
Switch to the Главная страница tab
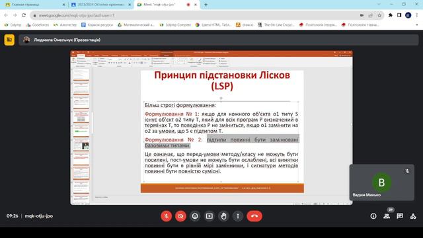click(x=35, y=5)
